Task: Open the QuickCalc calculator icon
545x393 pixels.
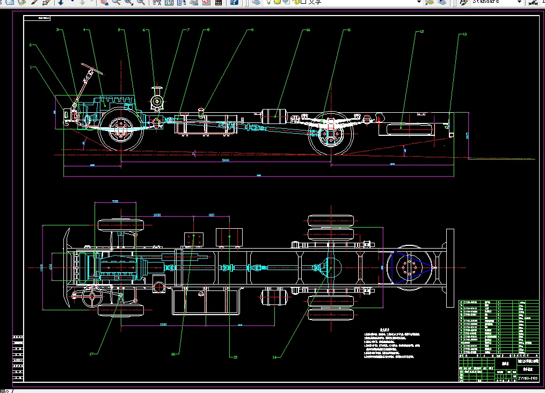Action: [x=218, y=2]
